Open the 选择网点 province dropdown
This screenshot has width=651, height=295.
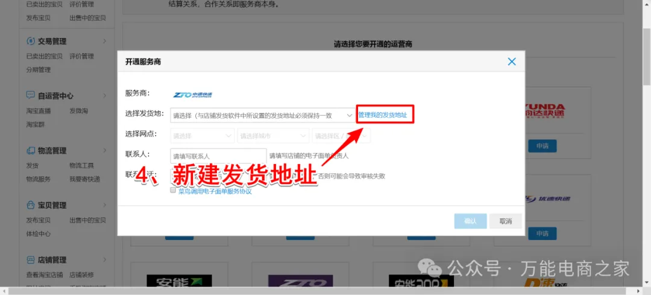tap(203, 136)
